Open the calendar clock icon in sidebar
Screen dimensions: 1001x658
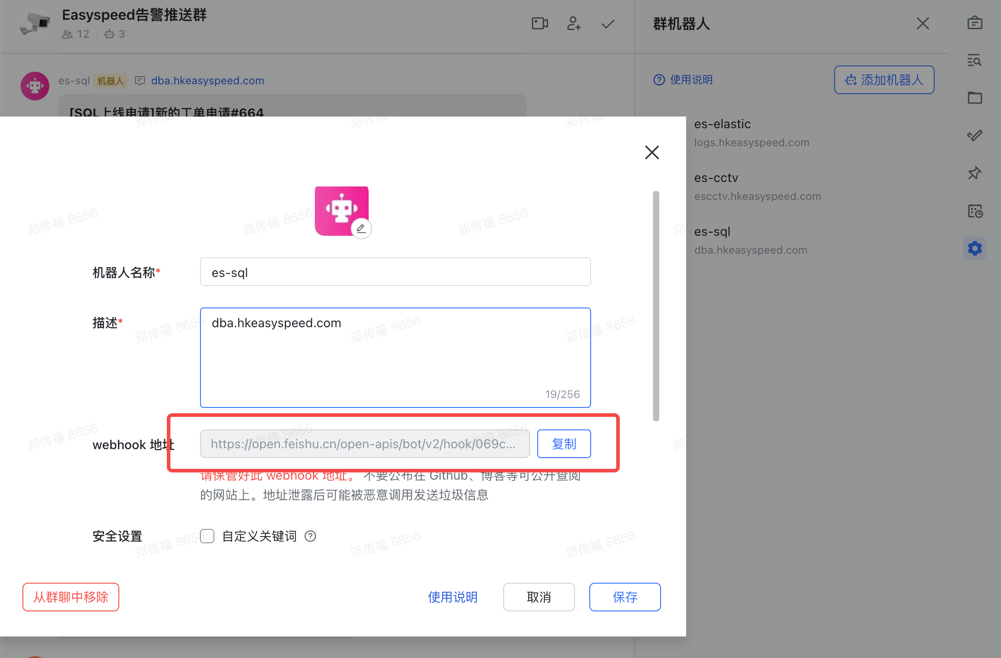click(x=975, y=211)
